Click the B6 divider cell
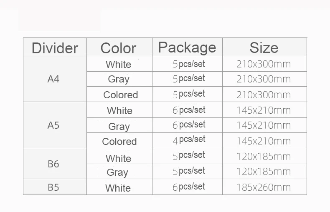This screenshot has height=212, width=330. click(x=53, y=164)
